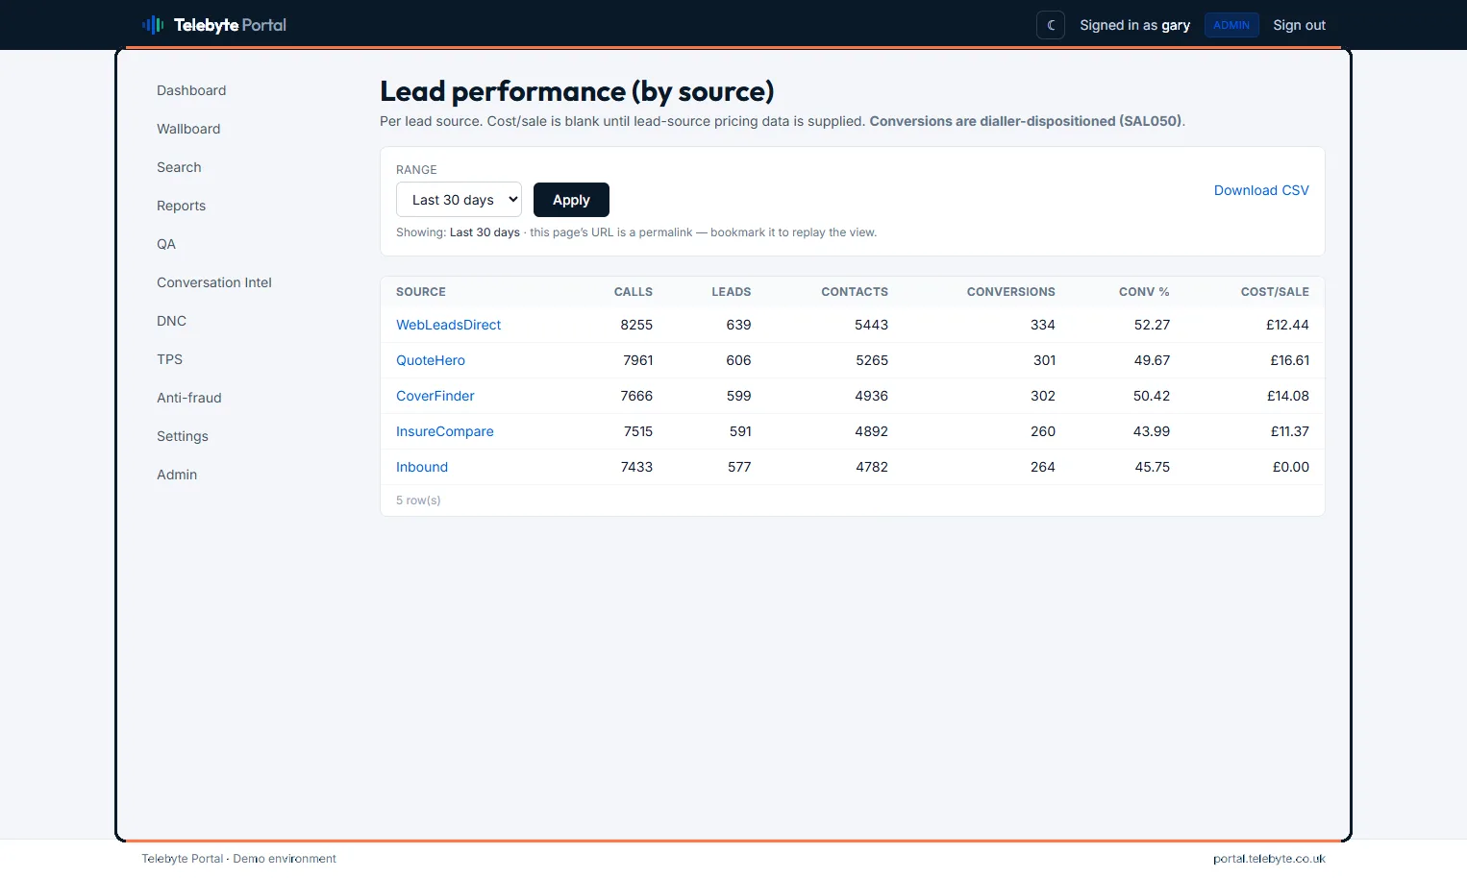Click the Signed in as gary text

click(1134, 25)
